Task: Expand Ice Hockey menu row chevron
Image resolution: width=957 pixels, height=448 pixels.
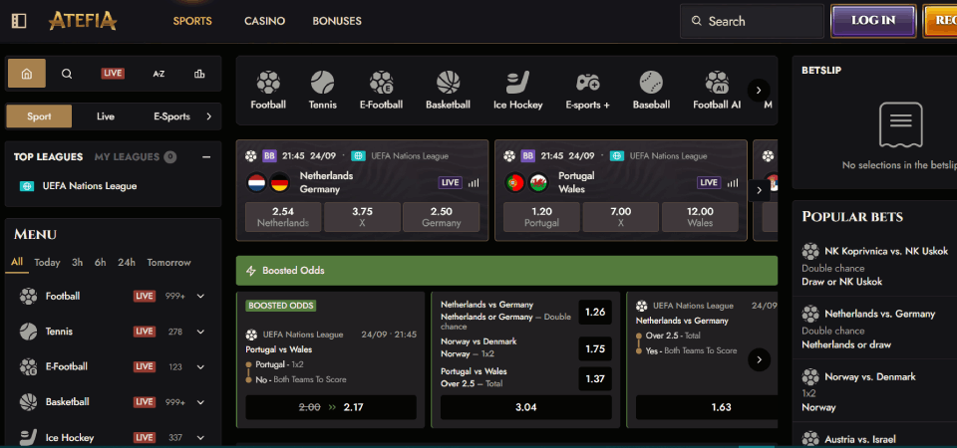Action: pyautogui.click(x=200, y=438)
